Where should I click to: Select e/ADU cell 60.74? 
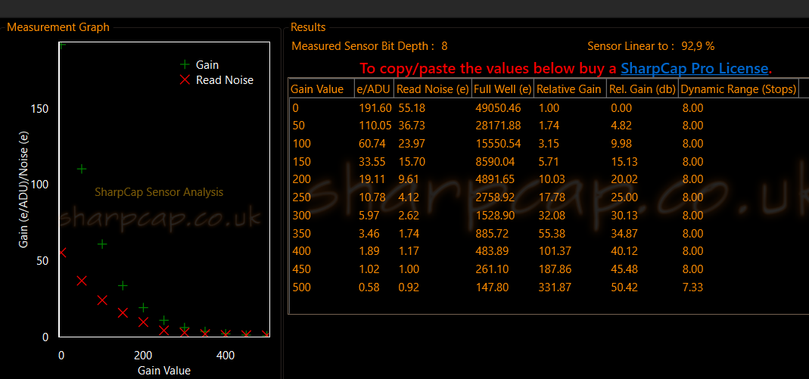pos(372,143)
